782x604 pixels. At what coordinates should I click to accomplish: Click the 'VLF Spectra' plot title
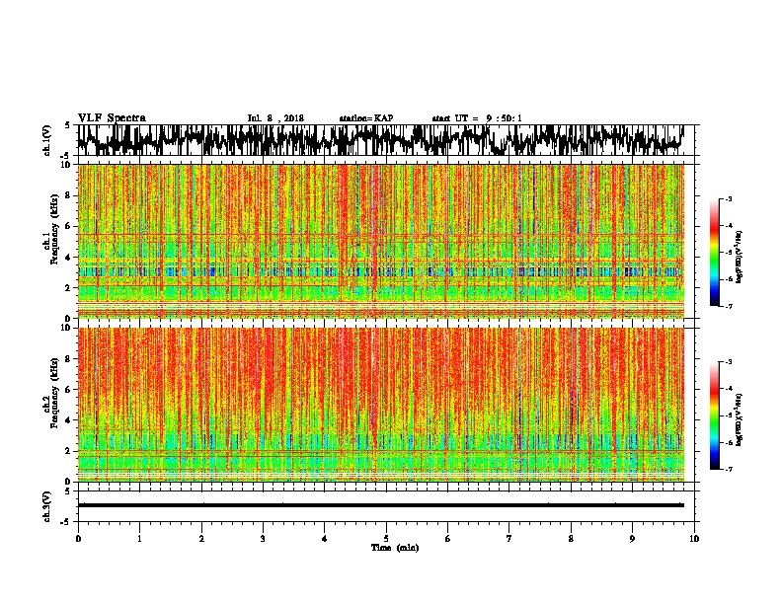[x=113, y=117]
